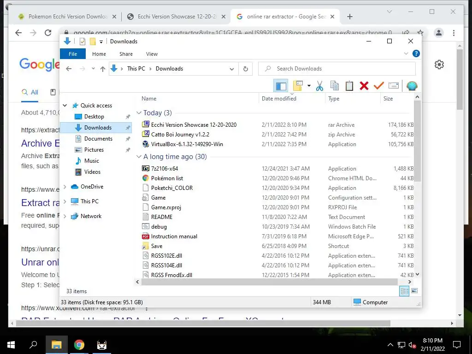This screenshot has width=472, height=354.
Task: Switch to Ecchi Version Showcase browser tab
Action: coord(177,17)
